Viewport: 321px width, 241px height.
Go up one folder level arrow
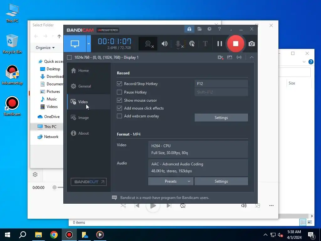pos(59,36)
